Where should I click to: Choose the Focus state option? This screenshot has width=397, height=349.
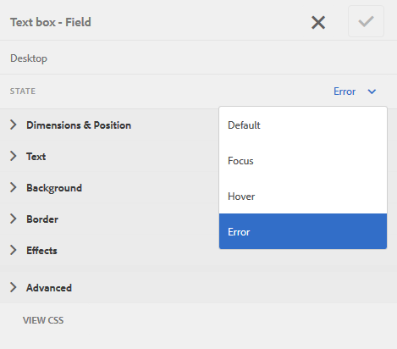click(303, 161)
